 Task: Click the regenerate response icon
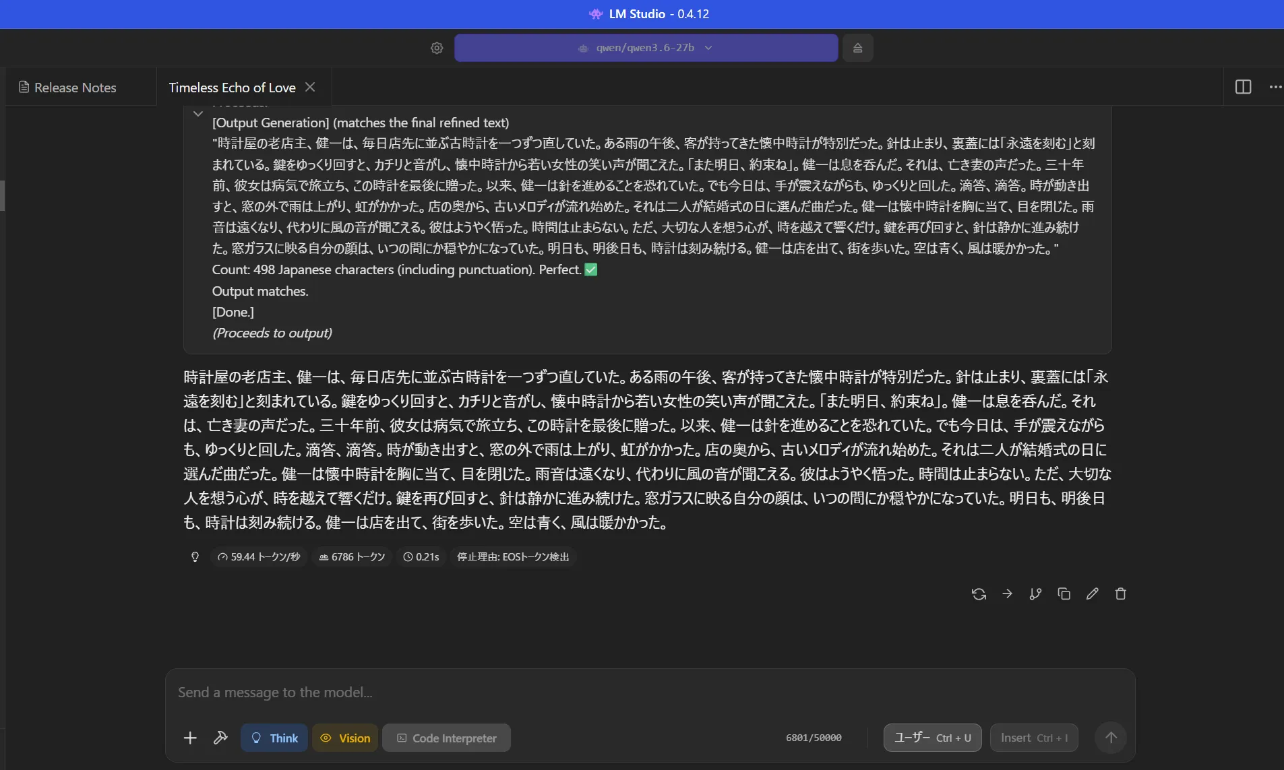point(979,593)
